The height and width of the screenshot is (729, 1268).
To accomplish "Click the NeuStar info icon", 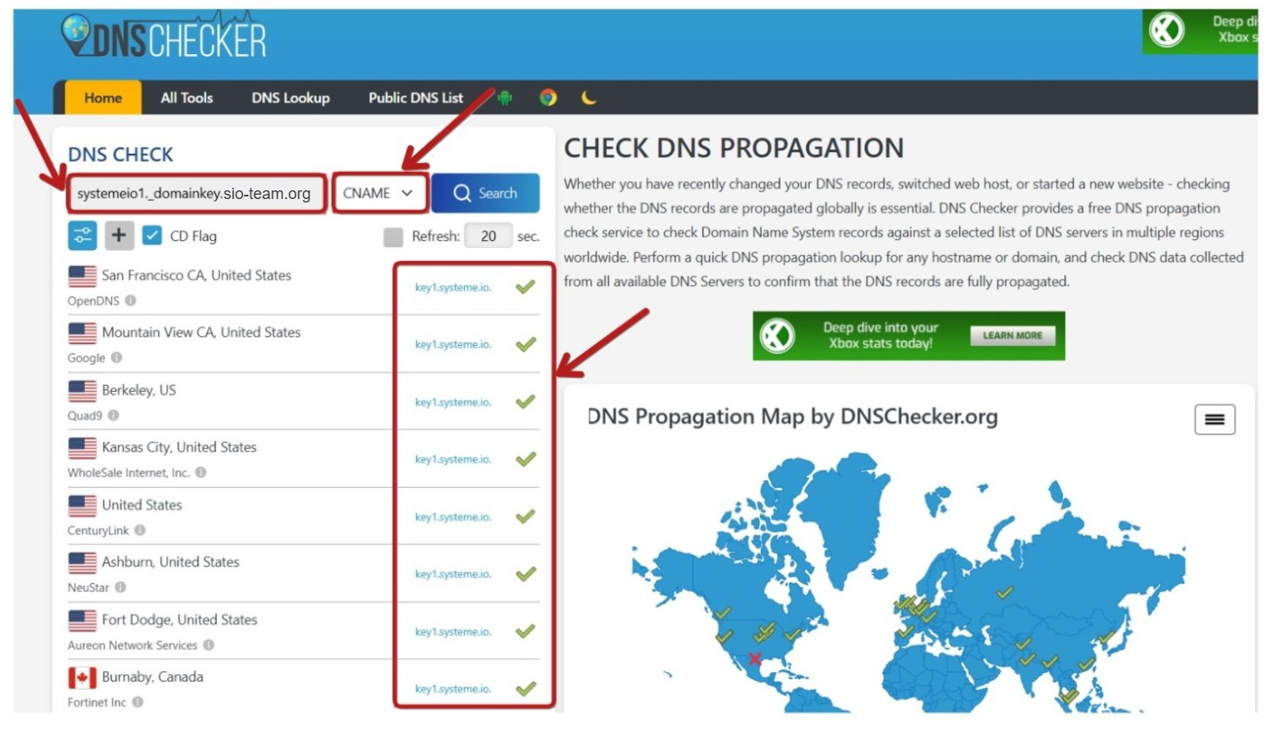I will pyautogui.click(x=121, y=588).
